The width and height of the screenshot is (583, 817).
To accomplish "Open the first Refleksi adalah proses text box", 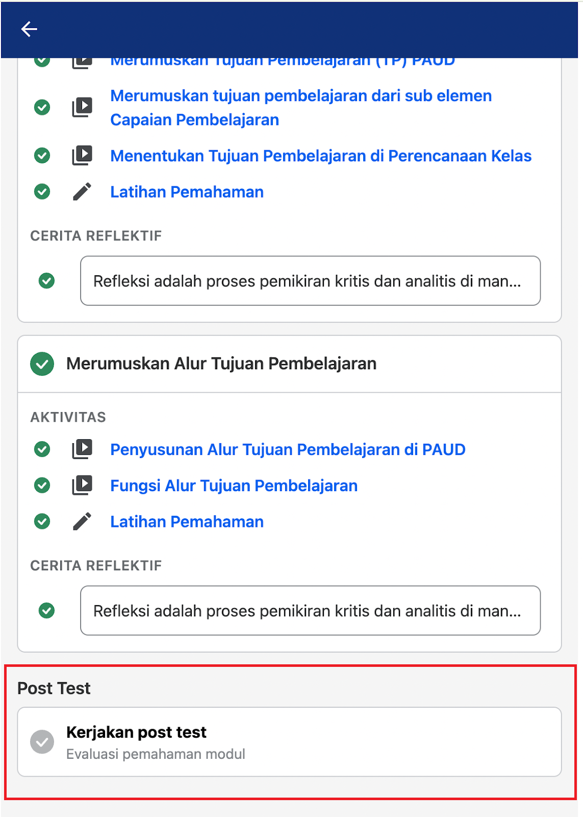I will tap(310, 281).
